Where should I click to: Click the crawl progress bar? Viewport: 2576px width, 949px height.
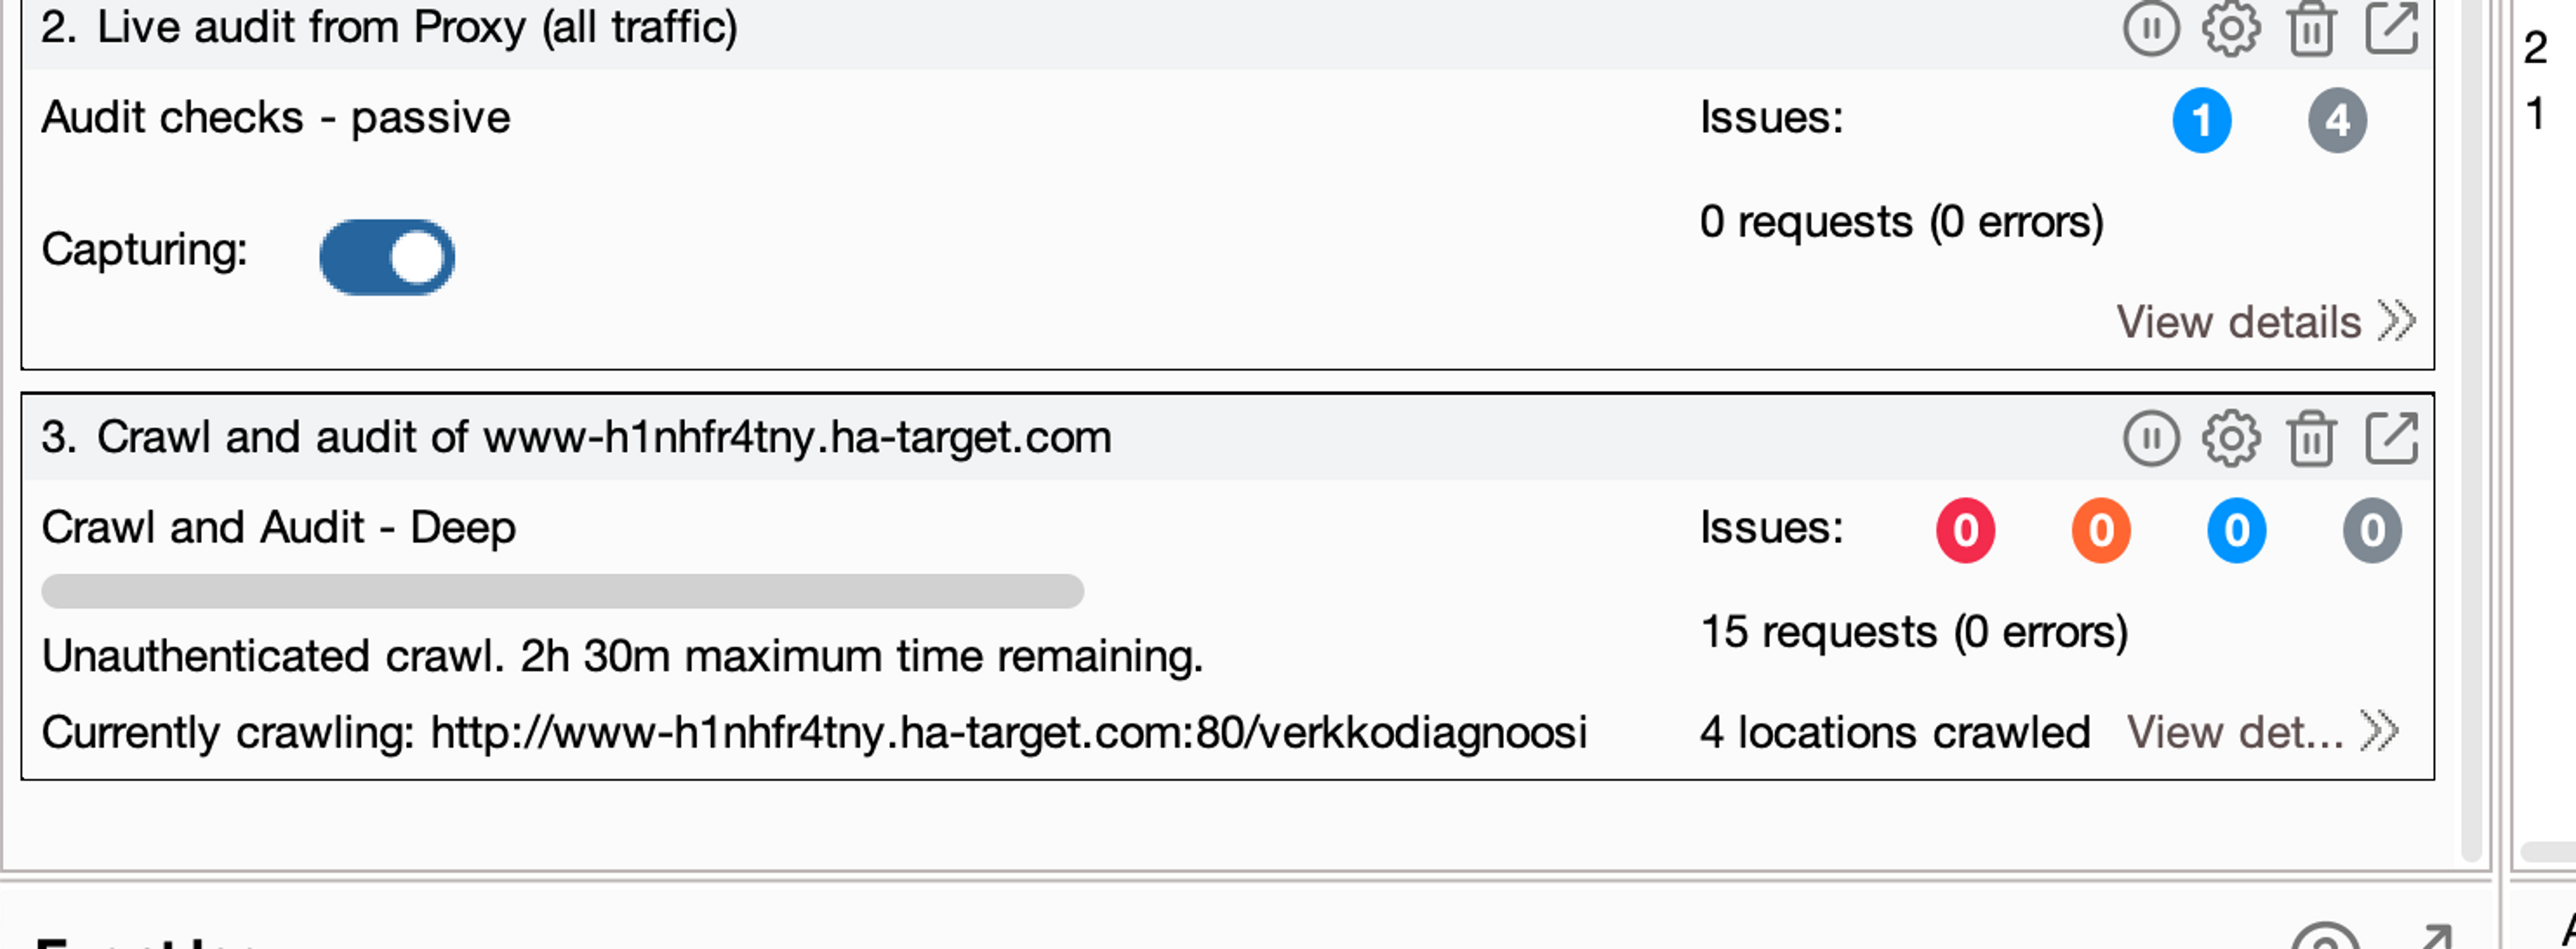click(x=562, y=591)
